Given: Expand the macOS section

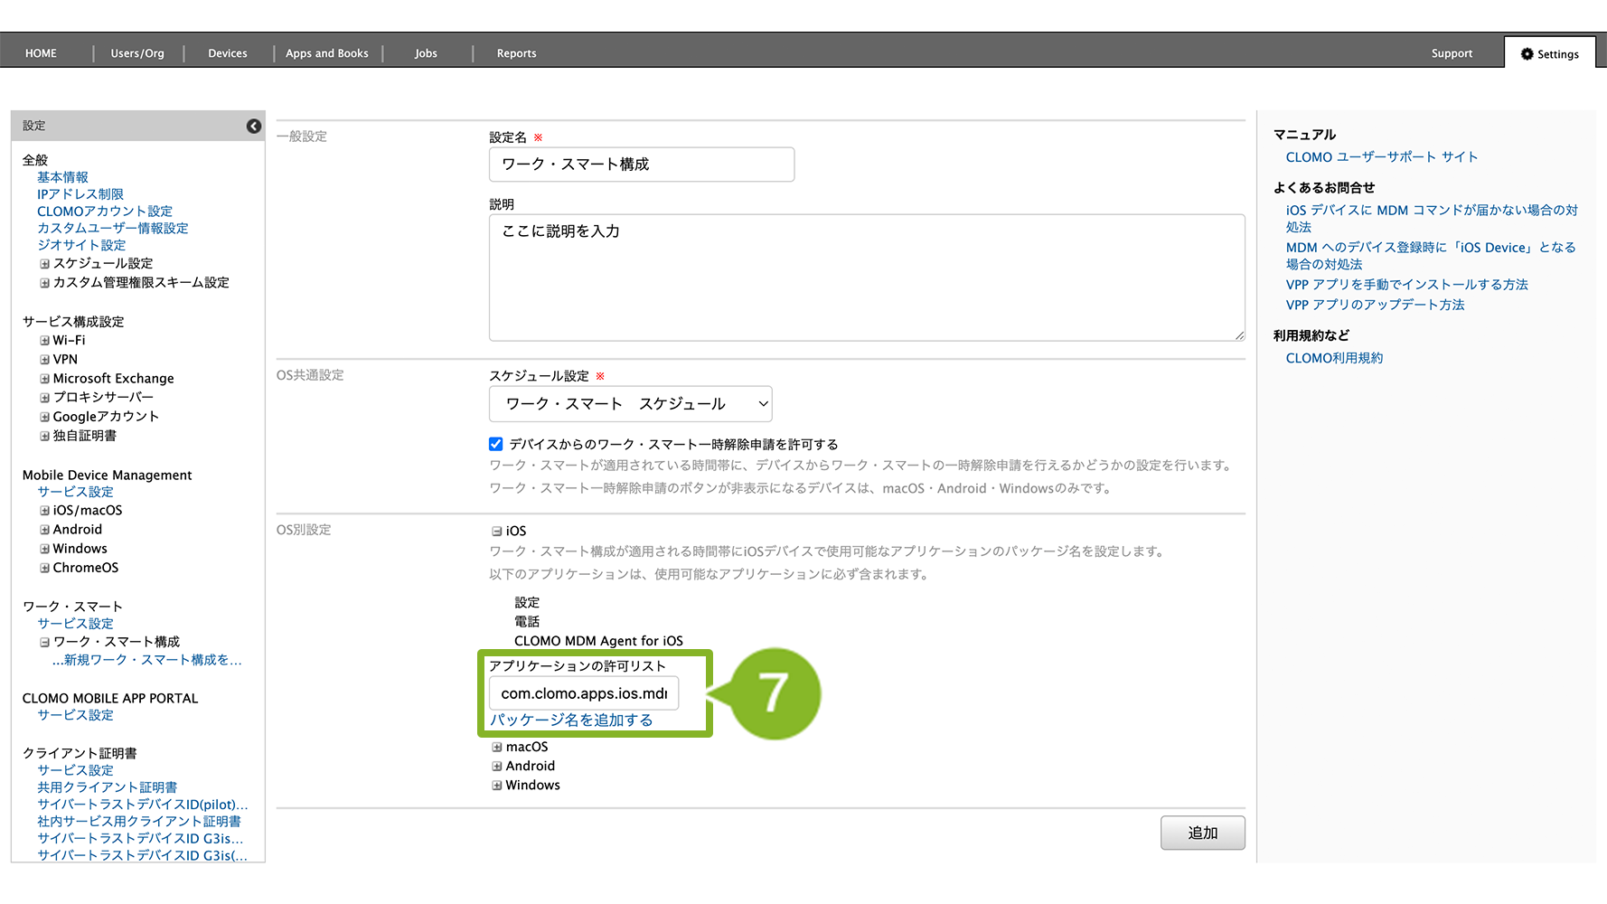Looking at the screenshot, I should (x=497, y=747).
